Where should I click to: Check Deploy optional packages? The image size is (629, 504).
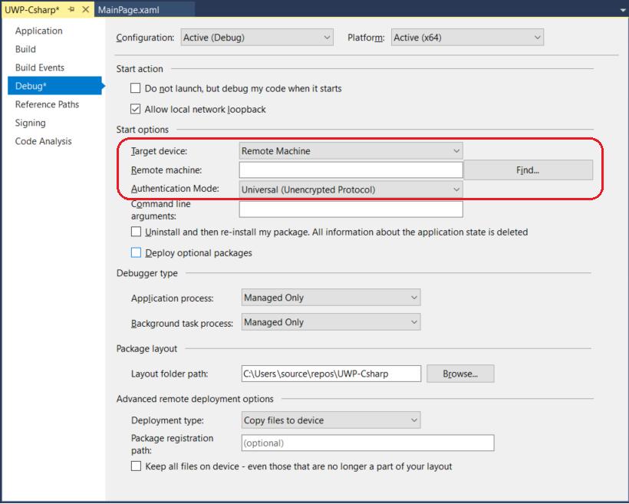[136, 252]
